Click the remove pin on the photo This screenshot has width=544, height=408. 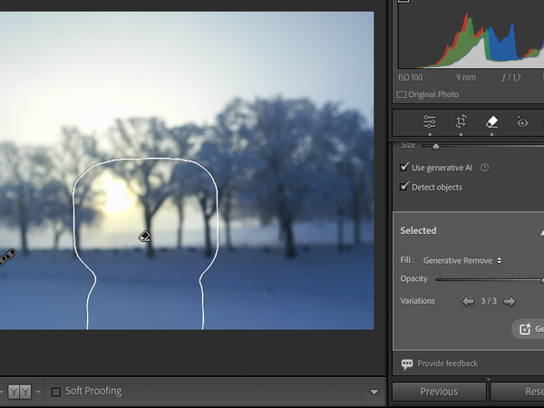[x=145, y=237]
